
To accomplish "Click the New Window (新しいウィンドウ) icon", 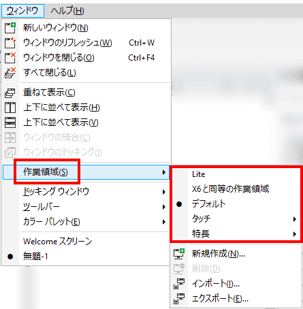I will click(x=10, y=28).
